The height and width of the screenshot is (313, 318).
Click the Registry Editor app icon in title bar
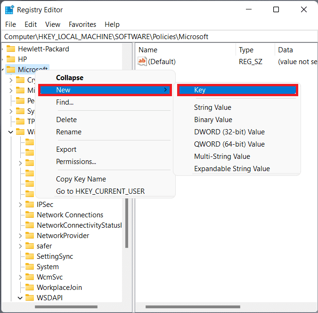click(x=9, y=10)
